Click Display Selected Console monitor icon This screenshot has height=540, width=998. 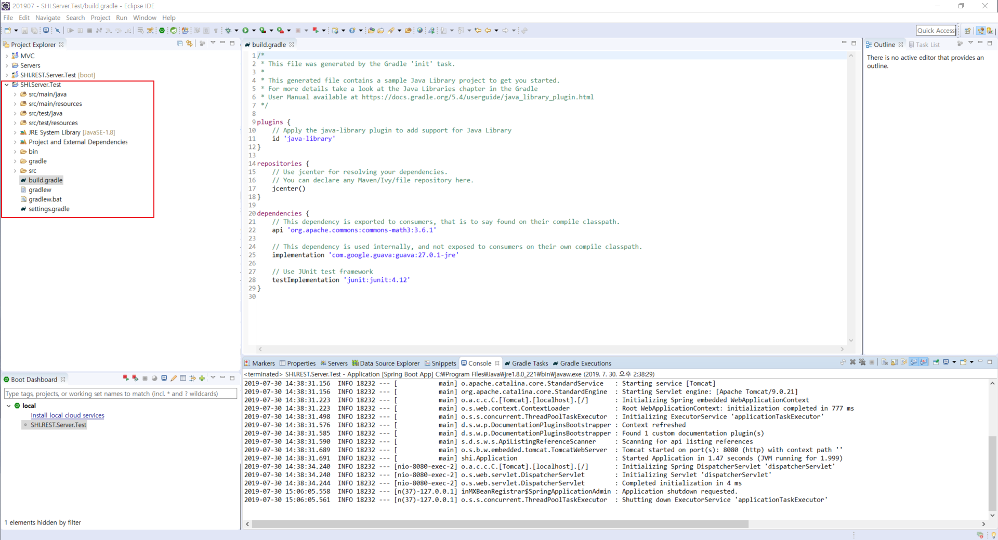[946, 362]
